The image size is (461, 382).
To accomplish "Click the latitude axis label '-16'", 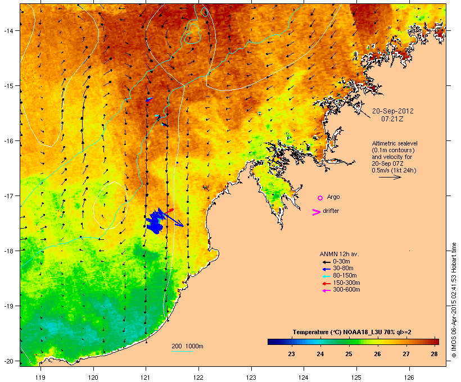I will pyautogui.click(x=8, y=141).
